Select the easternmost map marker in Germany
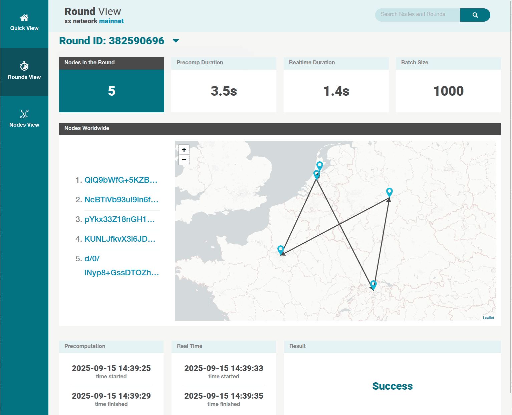 pyautogui.click(x=389, y=192)
